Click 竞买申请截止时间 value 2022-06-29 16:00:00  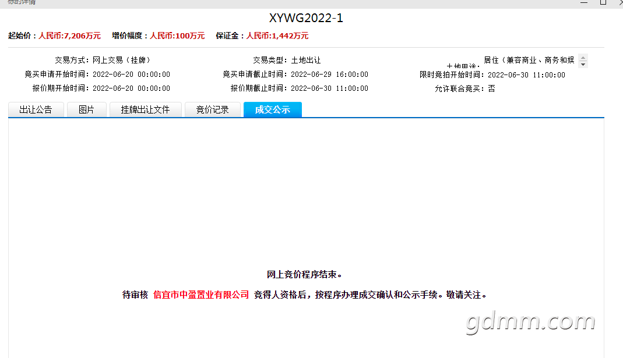329,75
